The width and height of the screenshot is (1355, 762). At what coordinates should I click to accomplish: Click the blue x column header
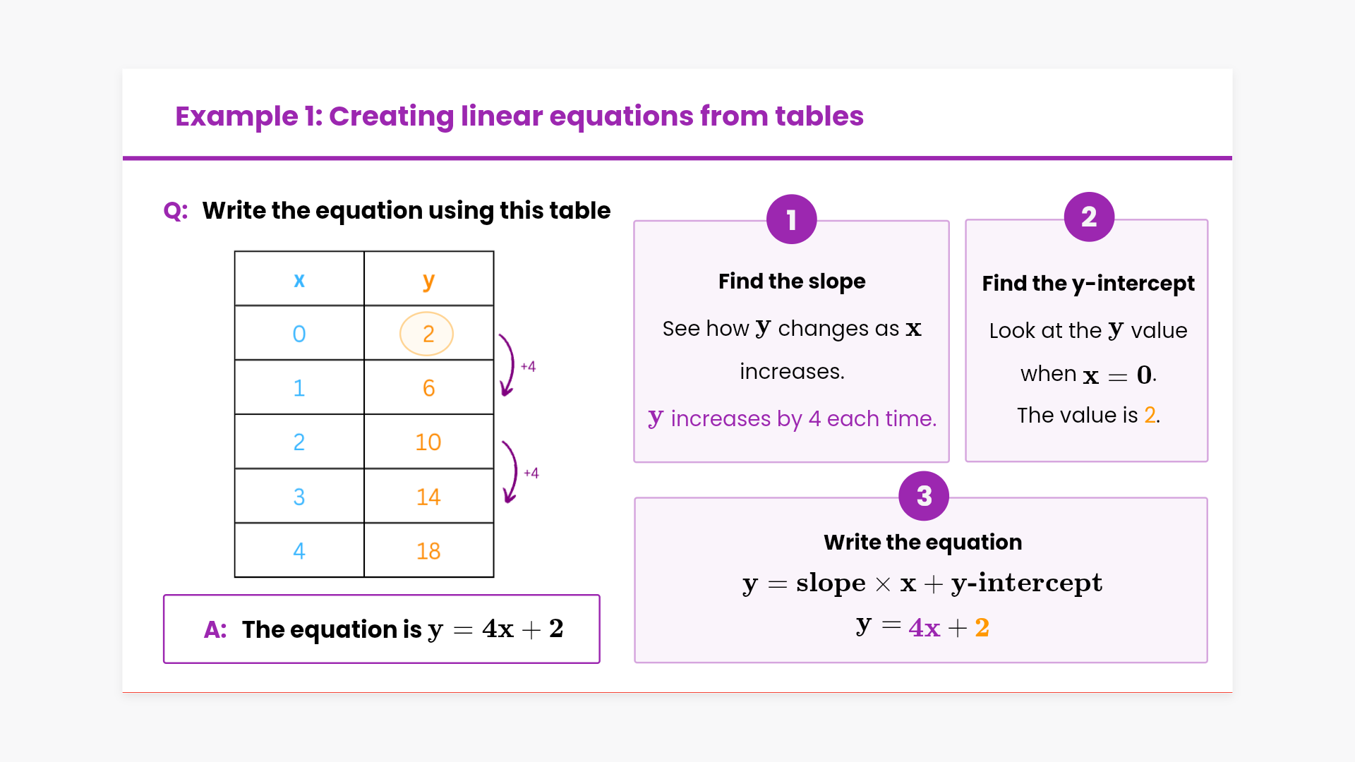pos(299,280)
